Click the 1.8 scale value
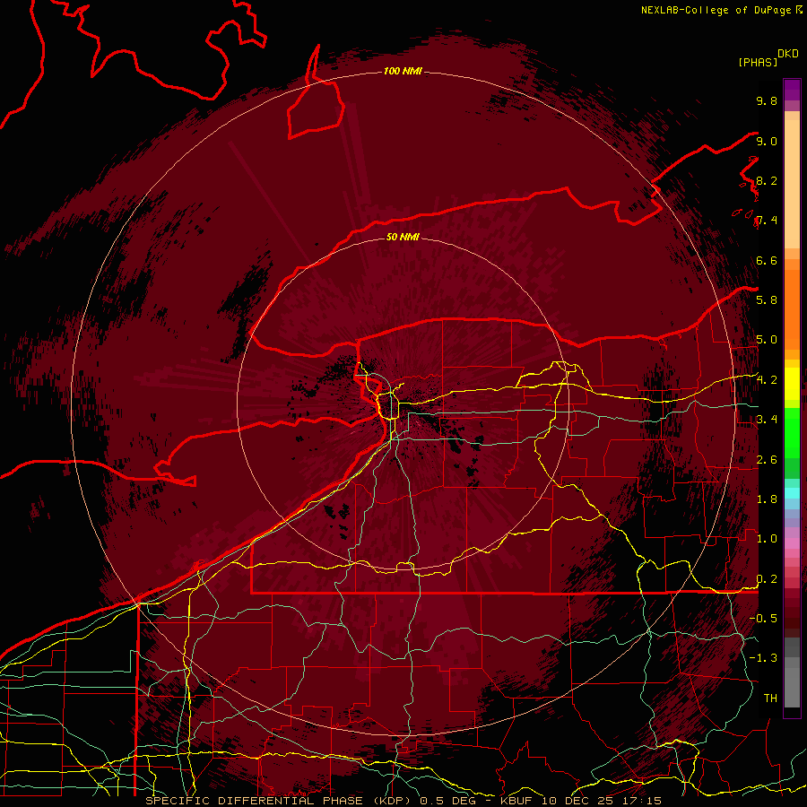This screenshot has width=807, height=807. pos(767,499)
